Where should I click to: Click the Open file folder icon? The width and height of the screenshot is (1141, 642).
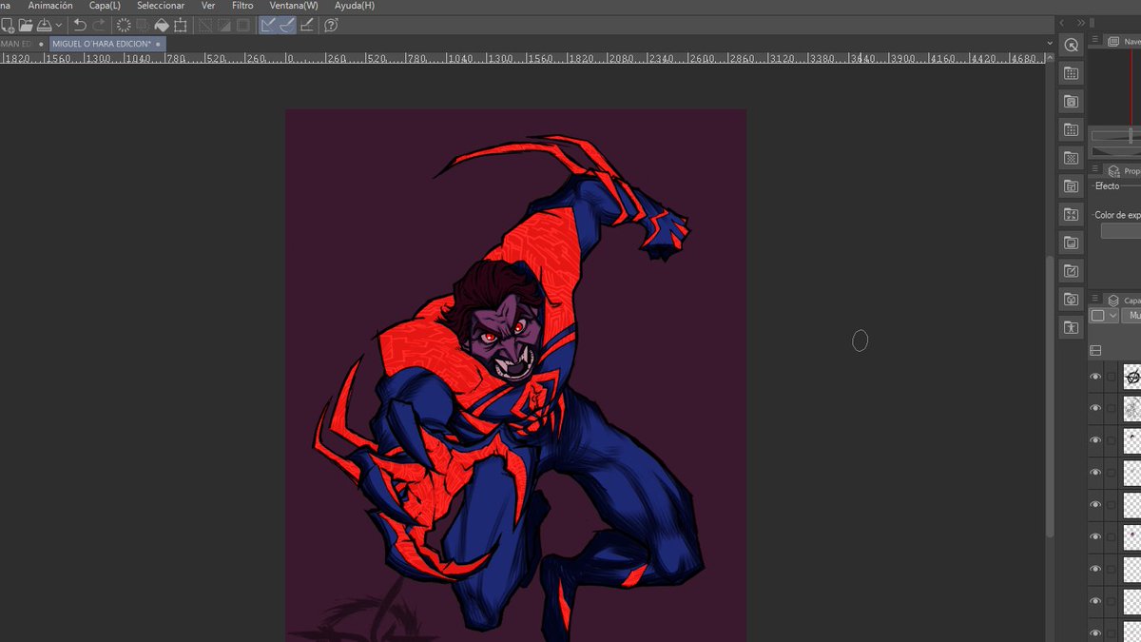(26, 26)
